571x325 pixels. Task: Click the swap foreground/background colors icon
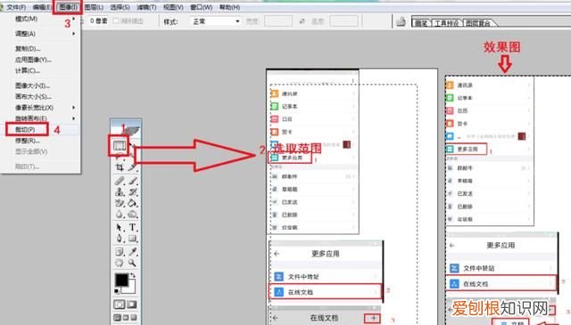pyautogui.click(x=133, y=275)
